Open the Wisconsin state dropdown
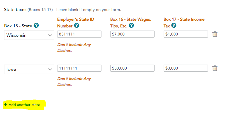 [x=29, y=35]
